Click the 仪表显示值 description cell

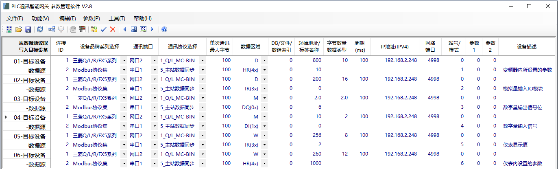[527, 145]
